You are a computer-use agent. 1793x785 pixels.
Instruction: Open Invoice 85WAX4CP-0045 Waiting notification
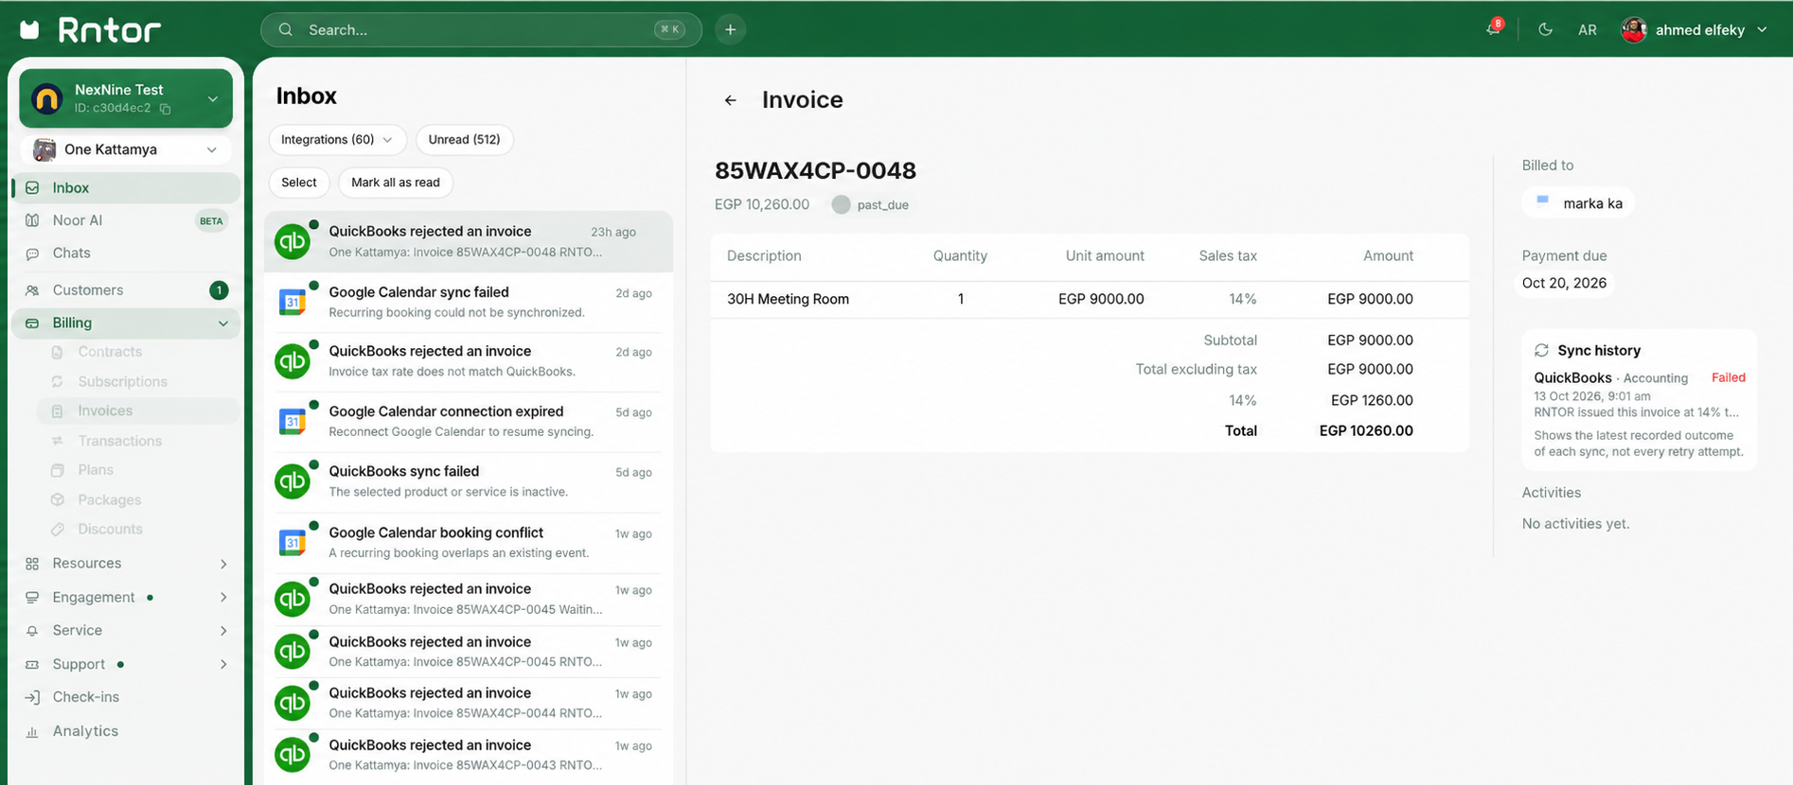(469, 599)
